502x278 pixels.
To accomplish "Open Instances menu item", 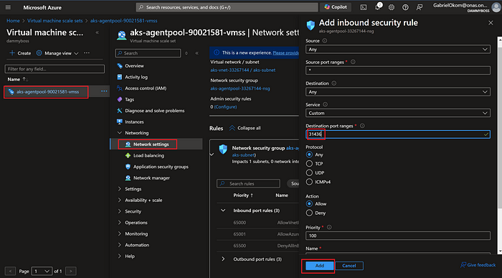I will [135, 122].
